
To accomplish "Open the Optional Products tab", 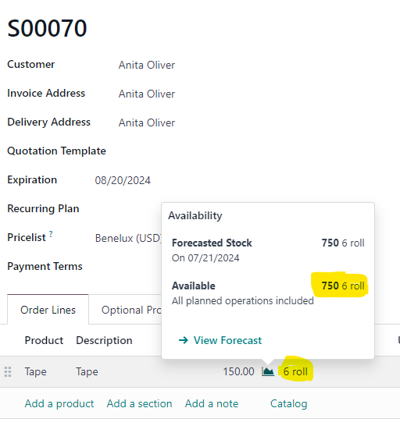I will (x=131, y=310).
